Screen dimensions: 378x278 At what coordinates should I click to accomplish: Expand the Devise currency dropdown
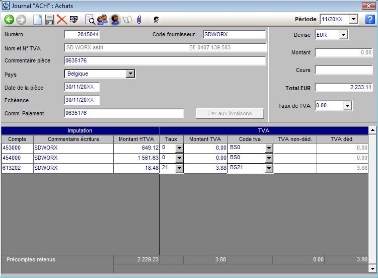(343, 35)
